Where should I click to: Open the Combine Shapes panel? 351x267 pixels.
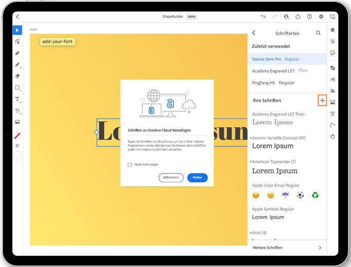click(332, 68)
